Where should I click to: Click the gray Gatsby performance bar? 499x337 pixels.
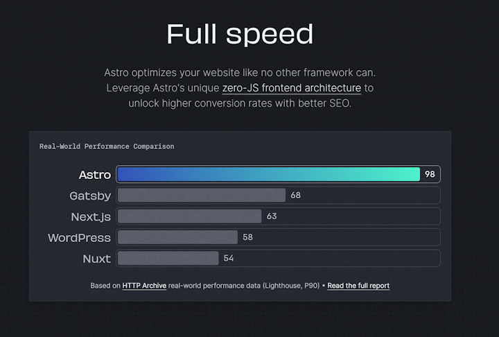[202, 196]
